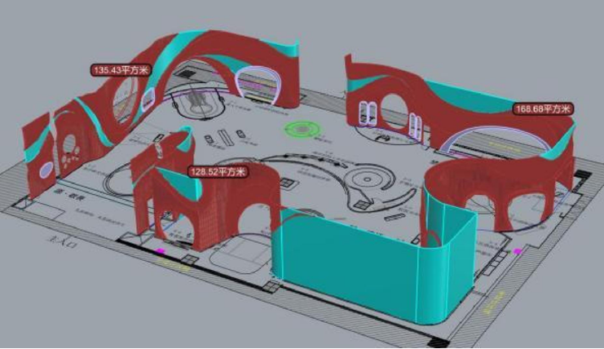Click the magenta dot at right wall edge
This screenshot has height=349, width=604.
[518, 251]
